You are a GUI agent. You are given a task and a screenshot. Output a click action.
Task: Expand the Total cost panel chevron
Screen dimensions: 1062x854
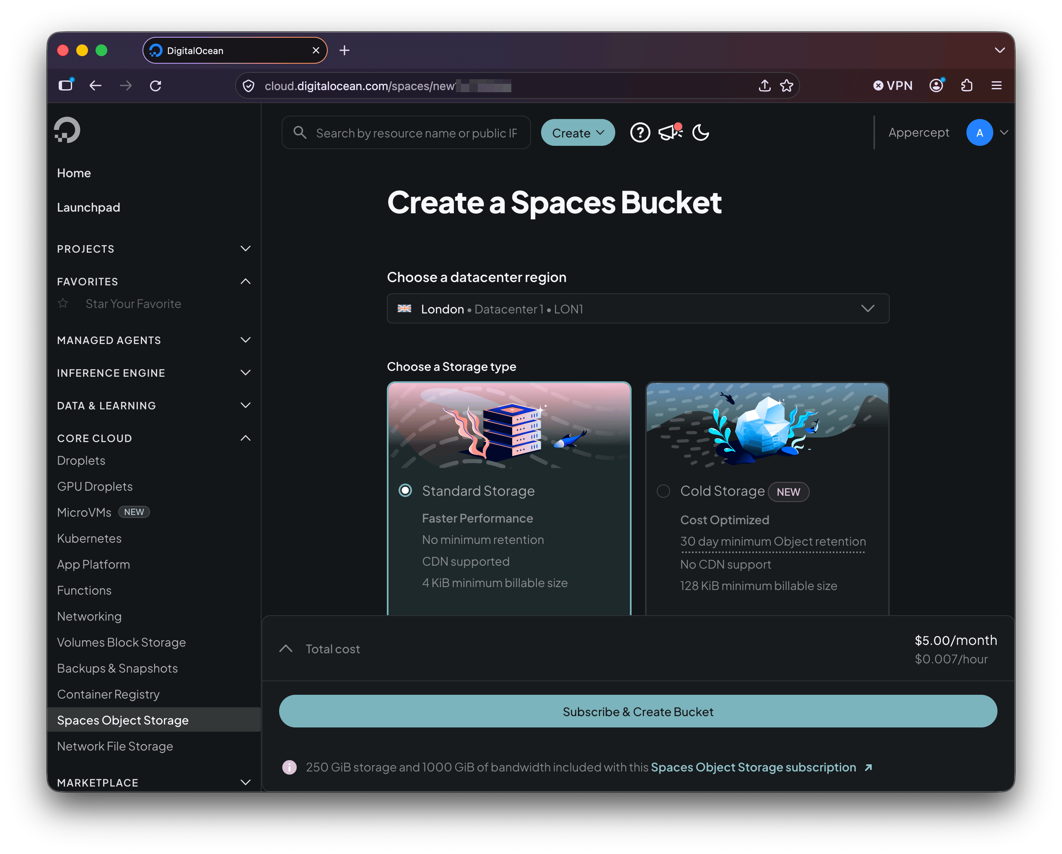pyautogui.click(x=286, y=649)
